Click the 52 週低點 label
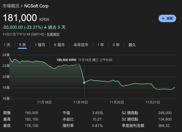182x132 pixels. pos(130,119)
